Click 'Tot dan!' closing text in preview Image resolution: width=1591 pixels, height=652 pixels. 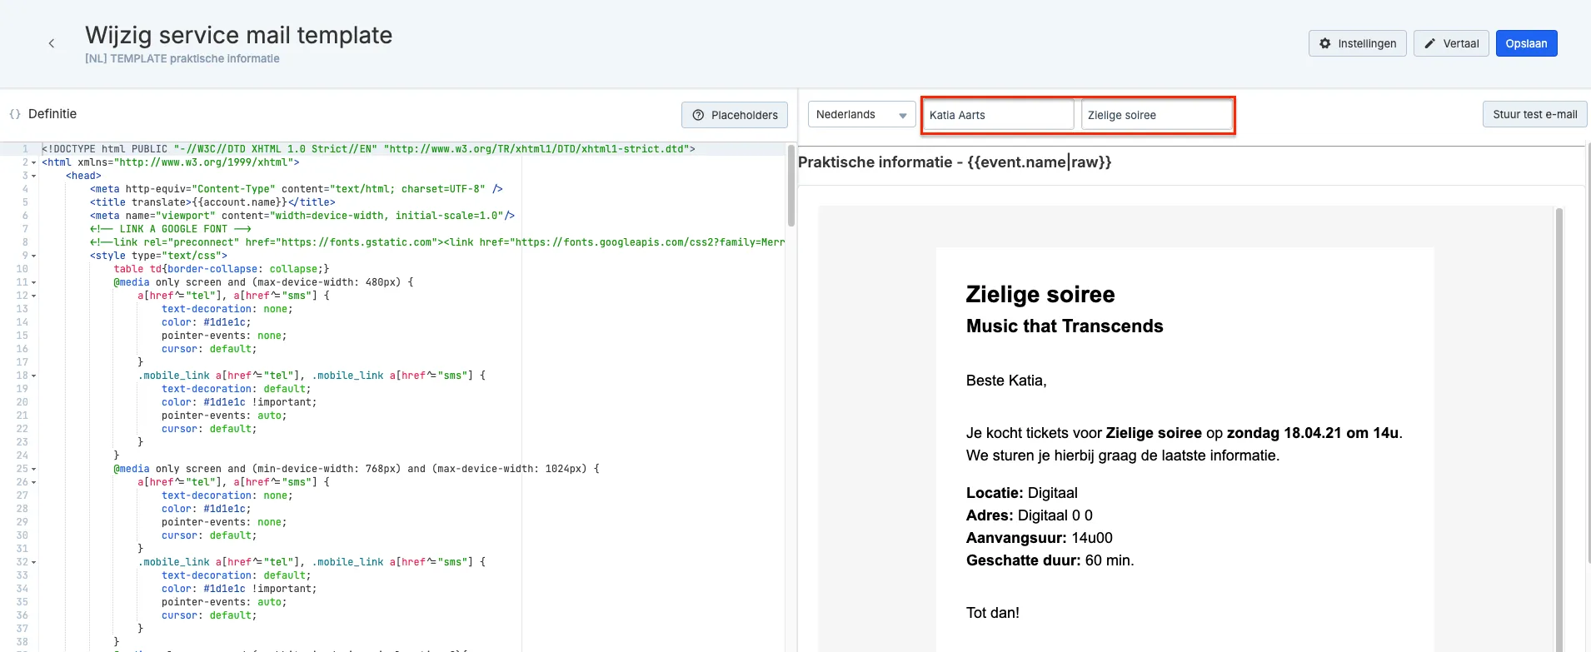point(993,613)
